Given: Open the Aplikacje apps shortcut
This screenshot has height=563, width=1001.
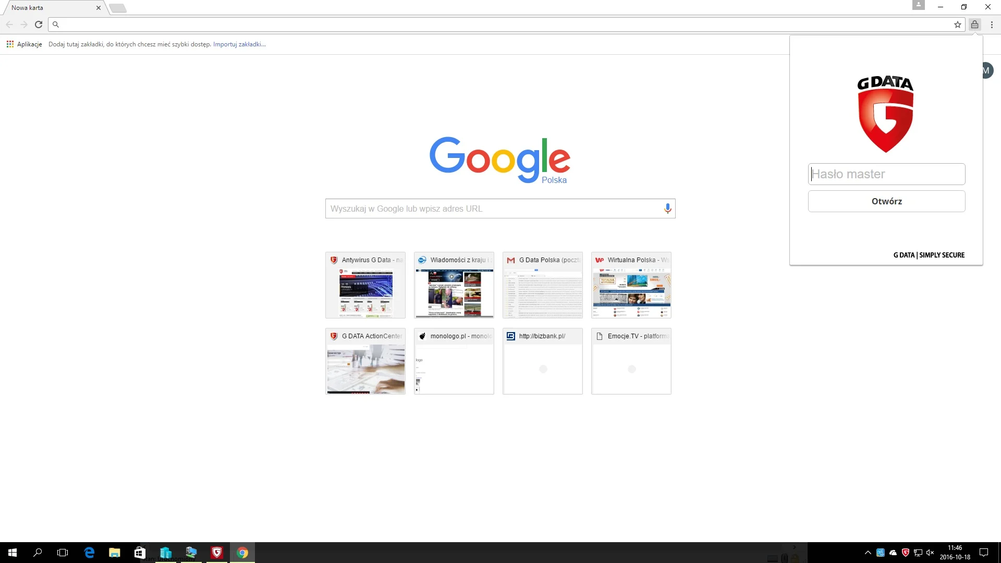Looking at the screenshot, I should 24,44.
